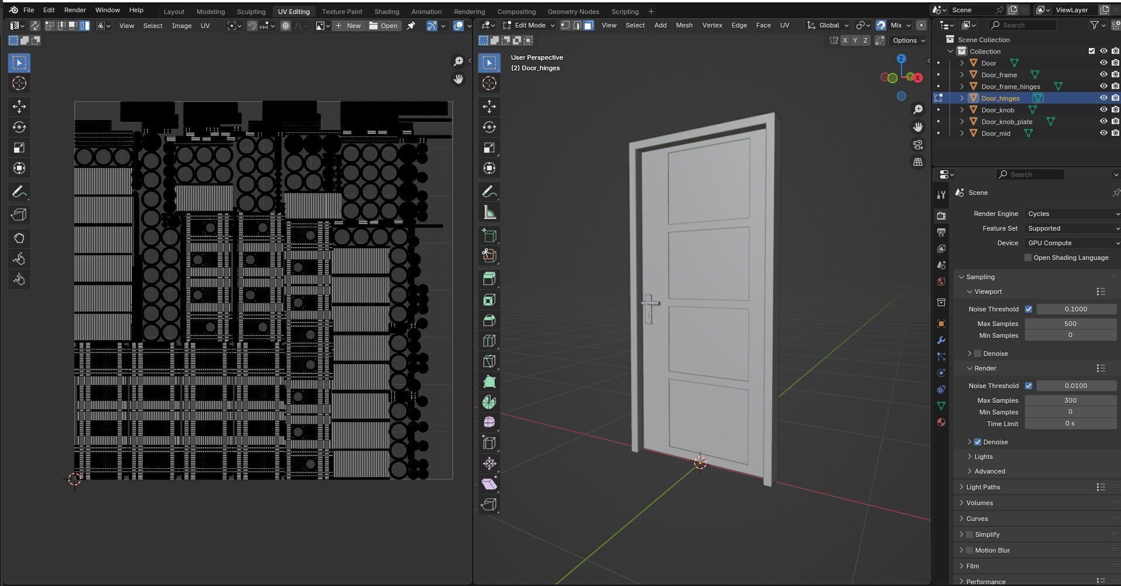Select the Shear tool

489,484
